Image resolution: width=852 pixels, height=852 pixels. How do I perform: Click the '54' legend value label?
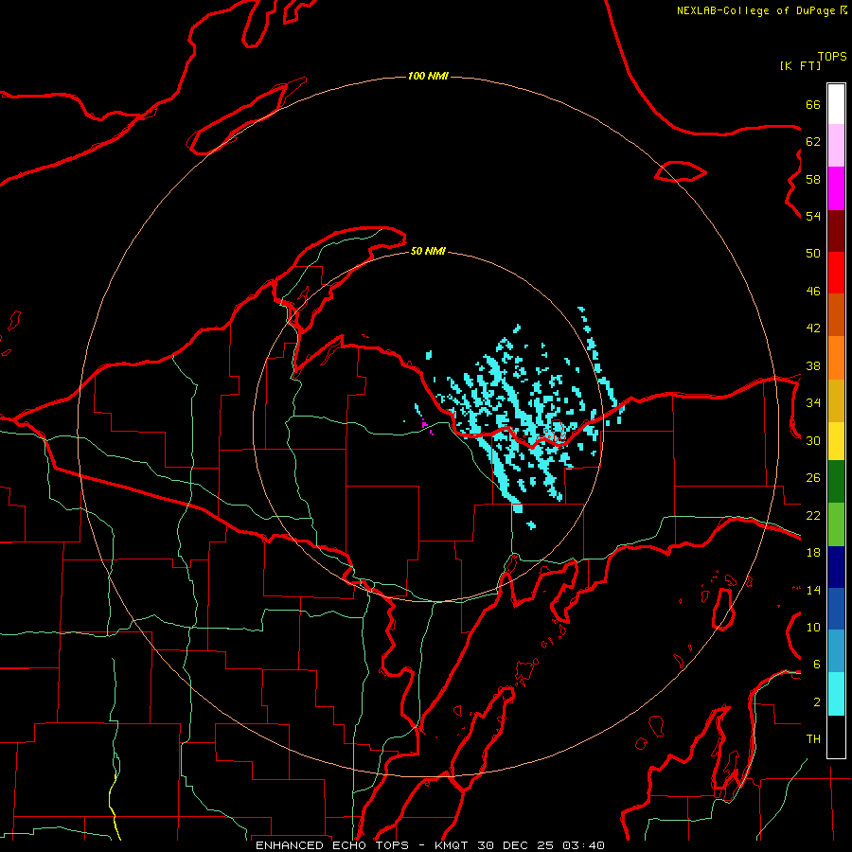pyautogui.click(x=813, y=216)
